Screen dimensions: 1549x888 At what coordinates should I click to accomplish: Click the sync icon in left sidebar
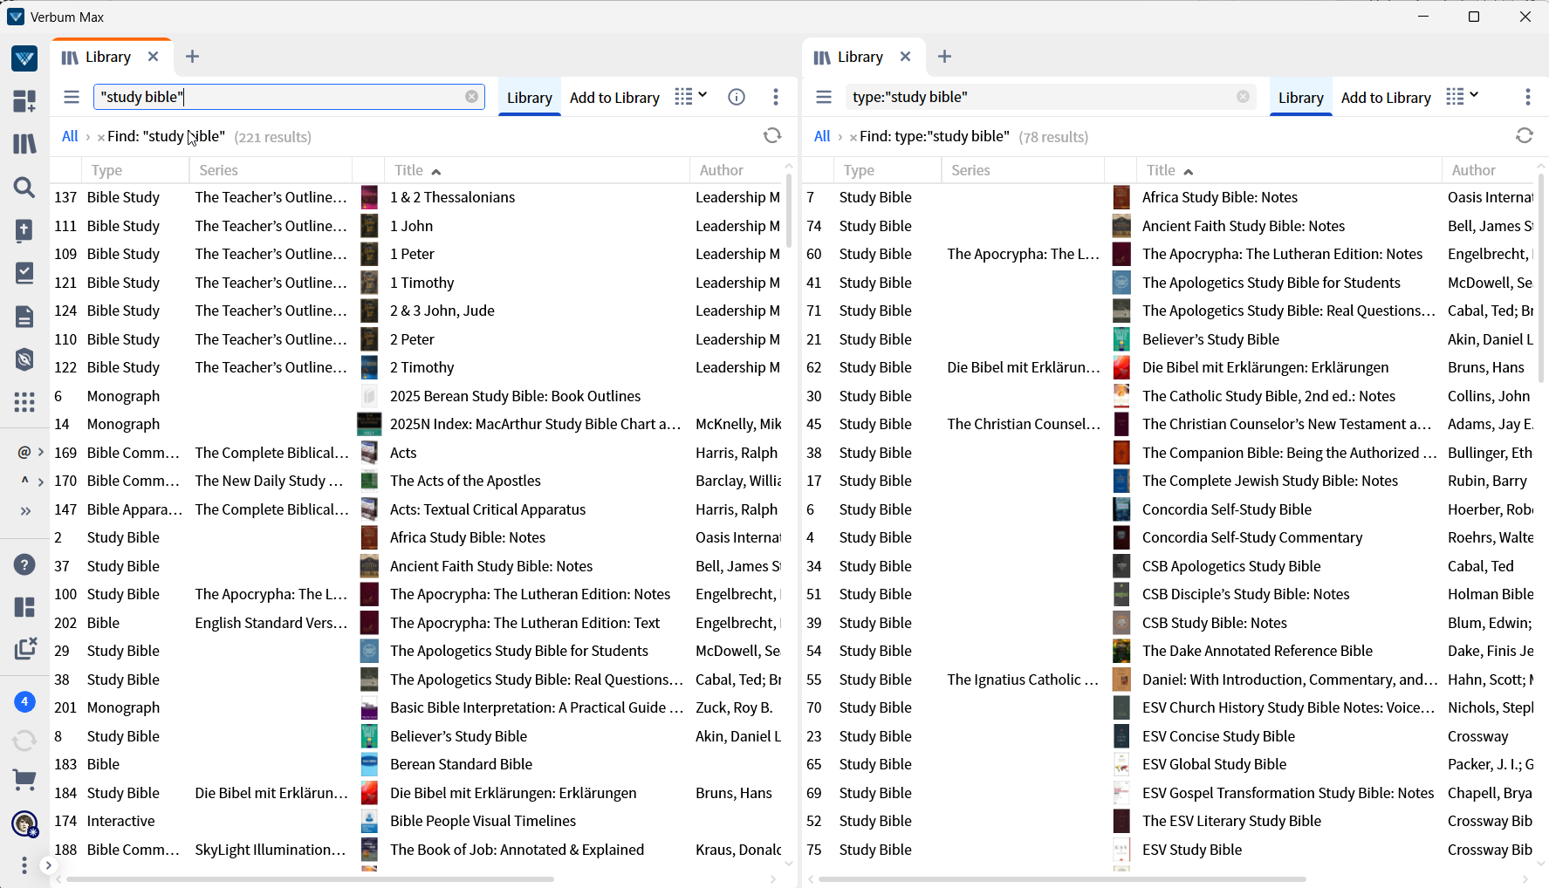[x=24, y=741]
